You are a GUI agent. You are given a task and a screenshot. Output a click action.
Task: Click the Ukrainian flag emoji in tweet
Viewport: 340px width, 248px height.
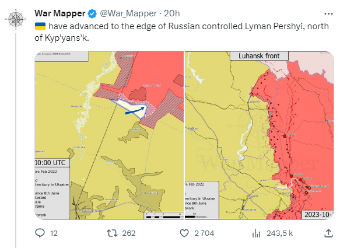40,26
